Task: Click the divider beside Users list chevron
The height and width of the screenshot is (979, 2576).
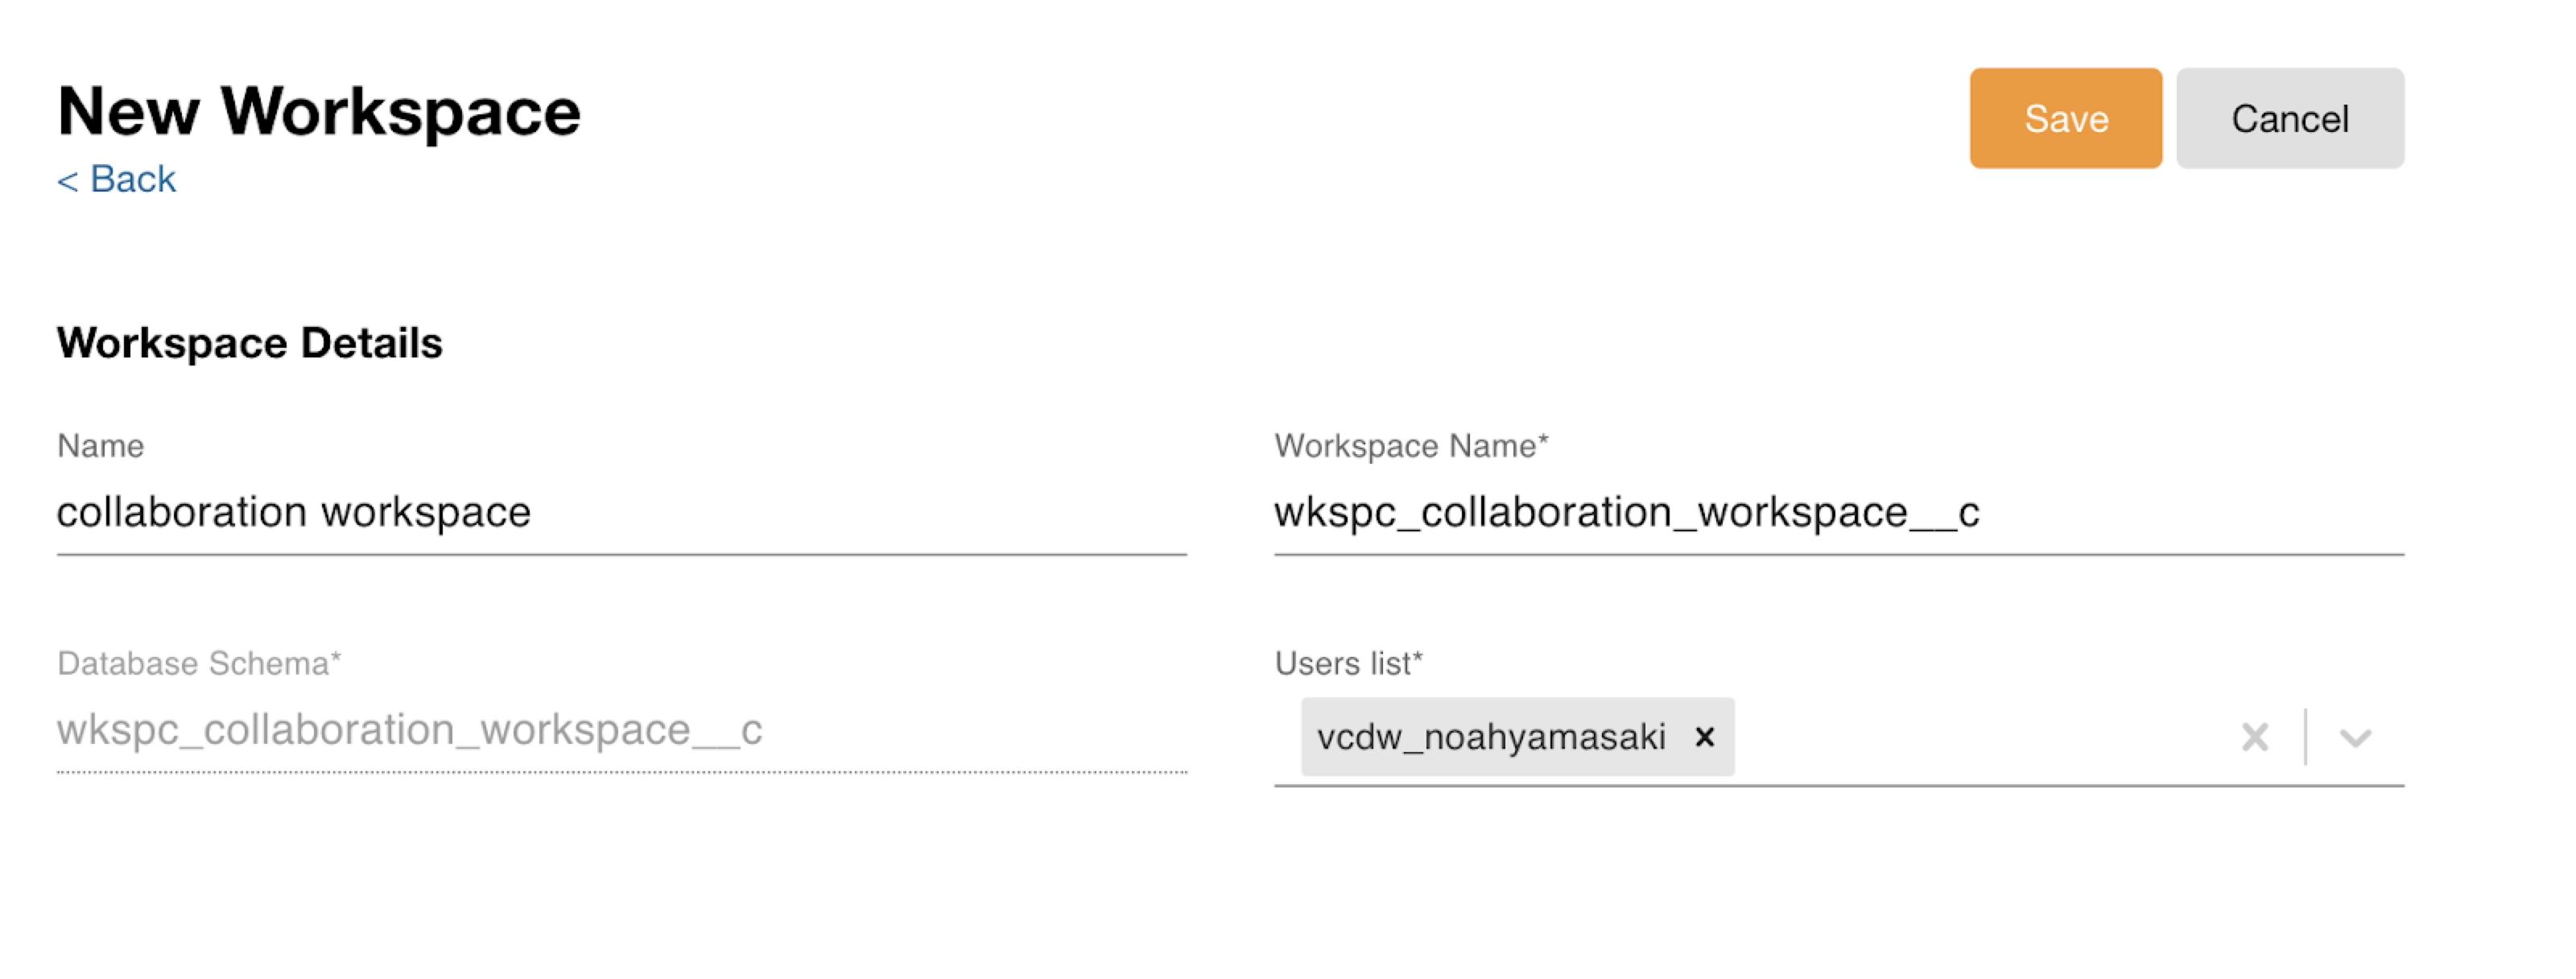Action: point(2305,737)
